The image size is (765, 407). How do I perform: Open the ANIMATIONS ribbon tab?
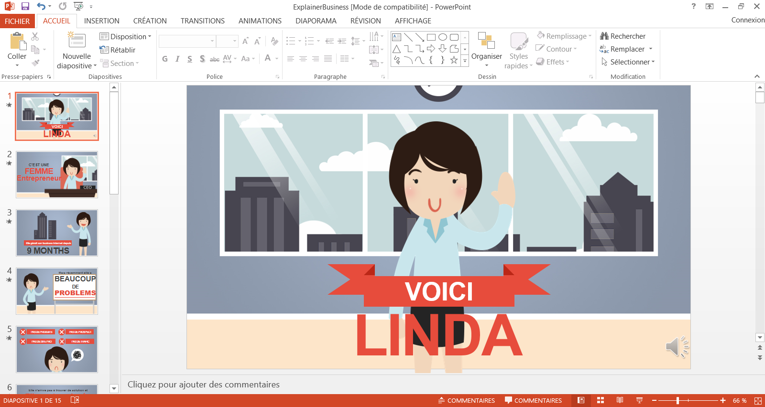point(260,21)
